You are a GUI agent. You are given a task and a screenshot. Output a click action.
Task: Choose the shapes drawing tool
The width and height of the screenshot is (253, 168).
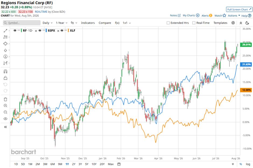click(5, 44)
